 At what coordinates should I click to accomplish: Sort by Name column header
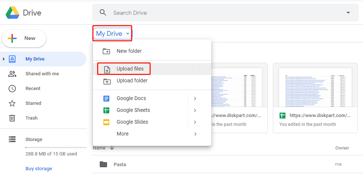coord(99,148)
